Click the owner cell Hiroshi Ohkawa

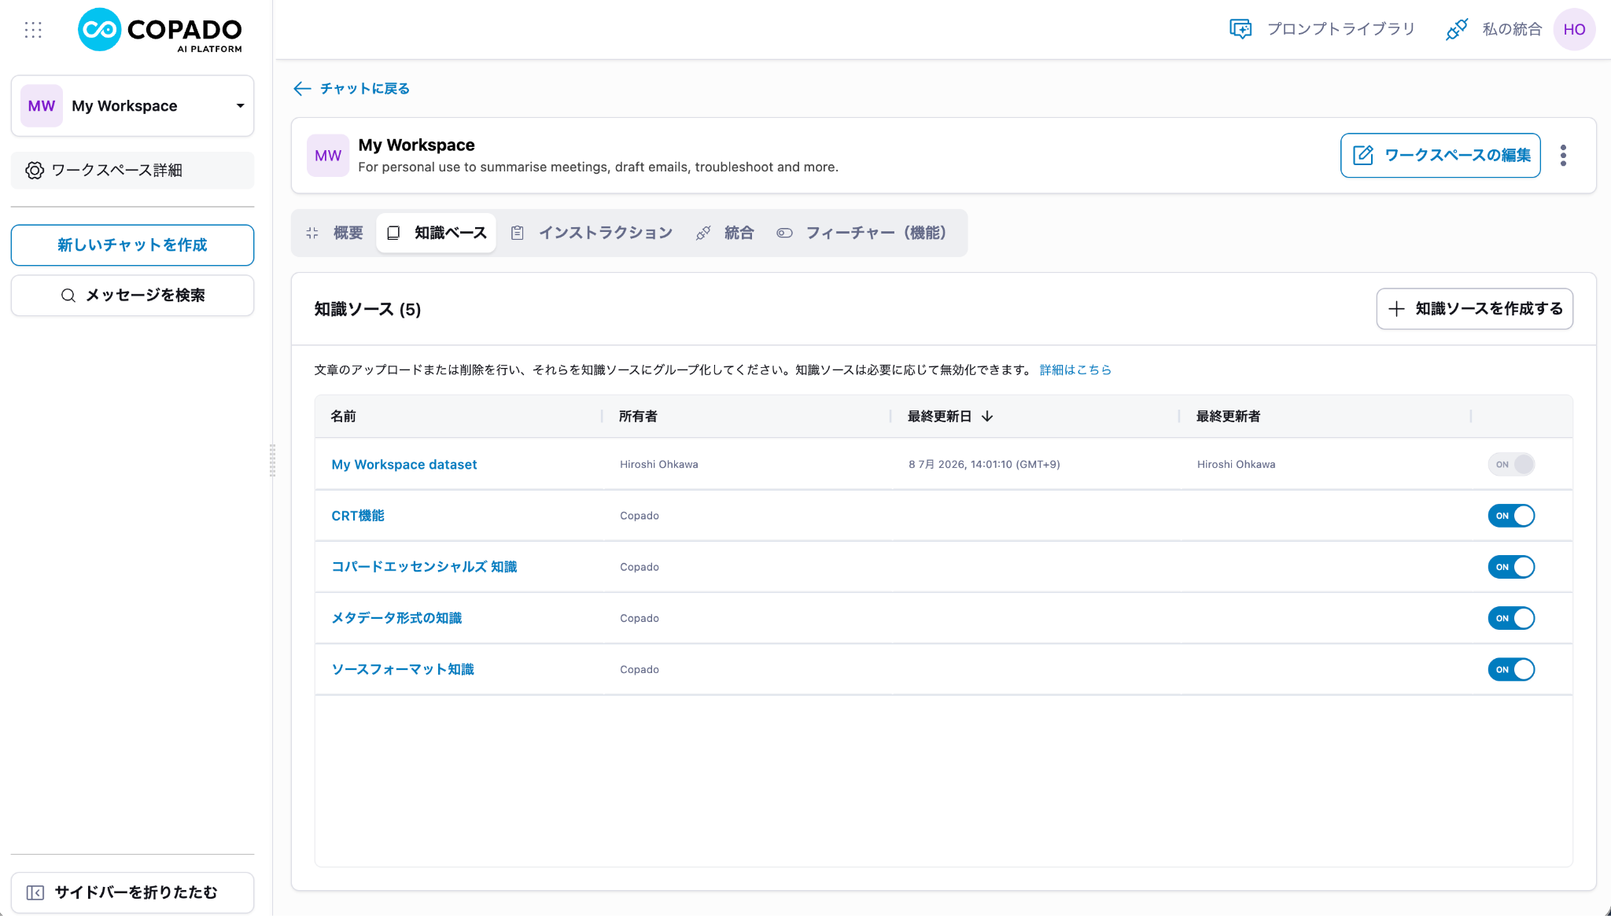coord(658,465)
